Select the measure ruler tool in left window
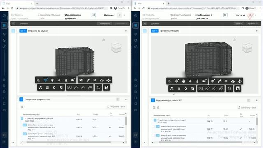The width and height of the screenshot is (263, 148). click(x=88, y=80)
